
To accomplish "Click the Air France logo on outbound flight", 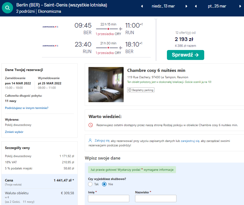I will point(50,27).
